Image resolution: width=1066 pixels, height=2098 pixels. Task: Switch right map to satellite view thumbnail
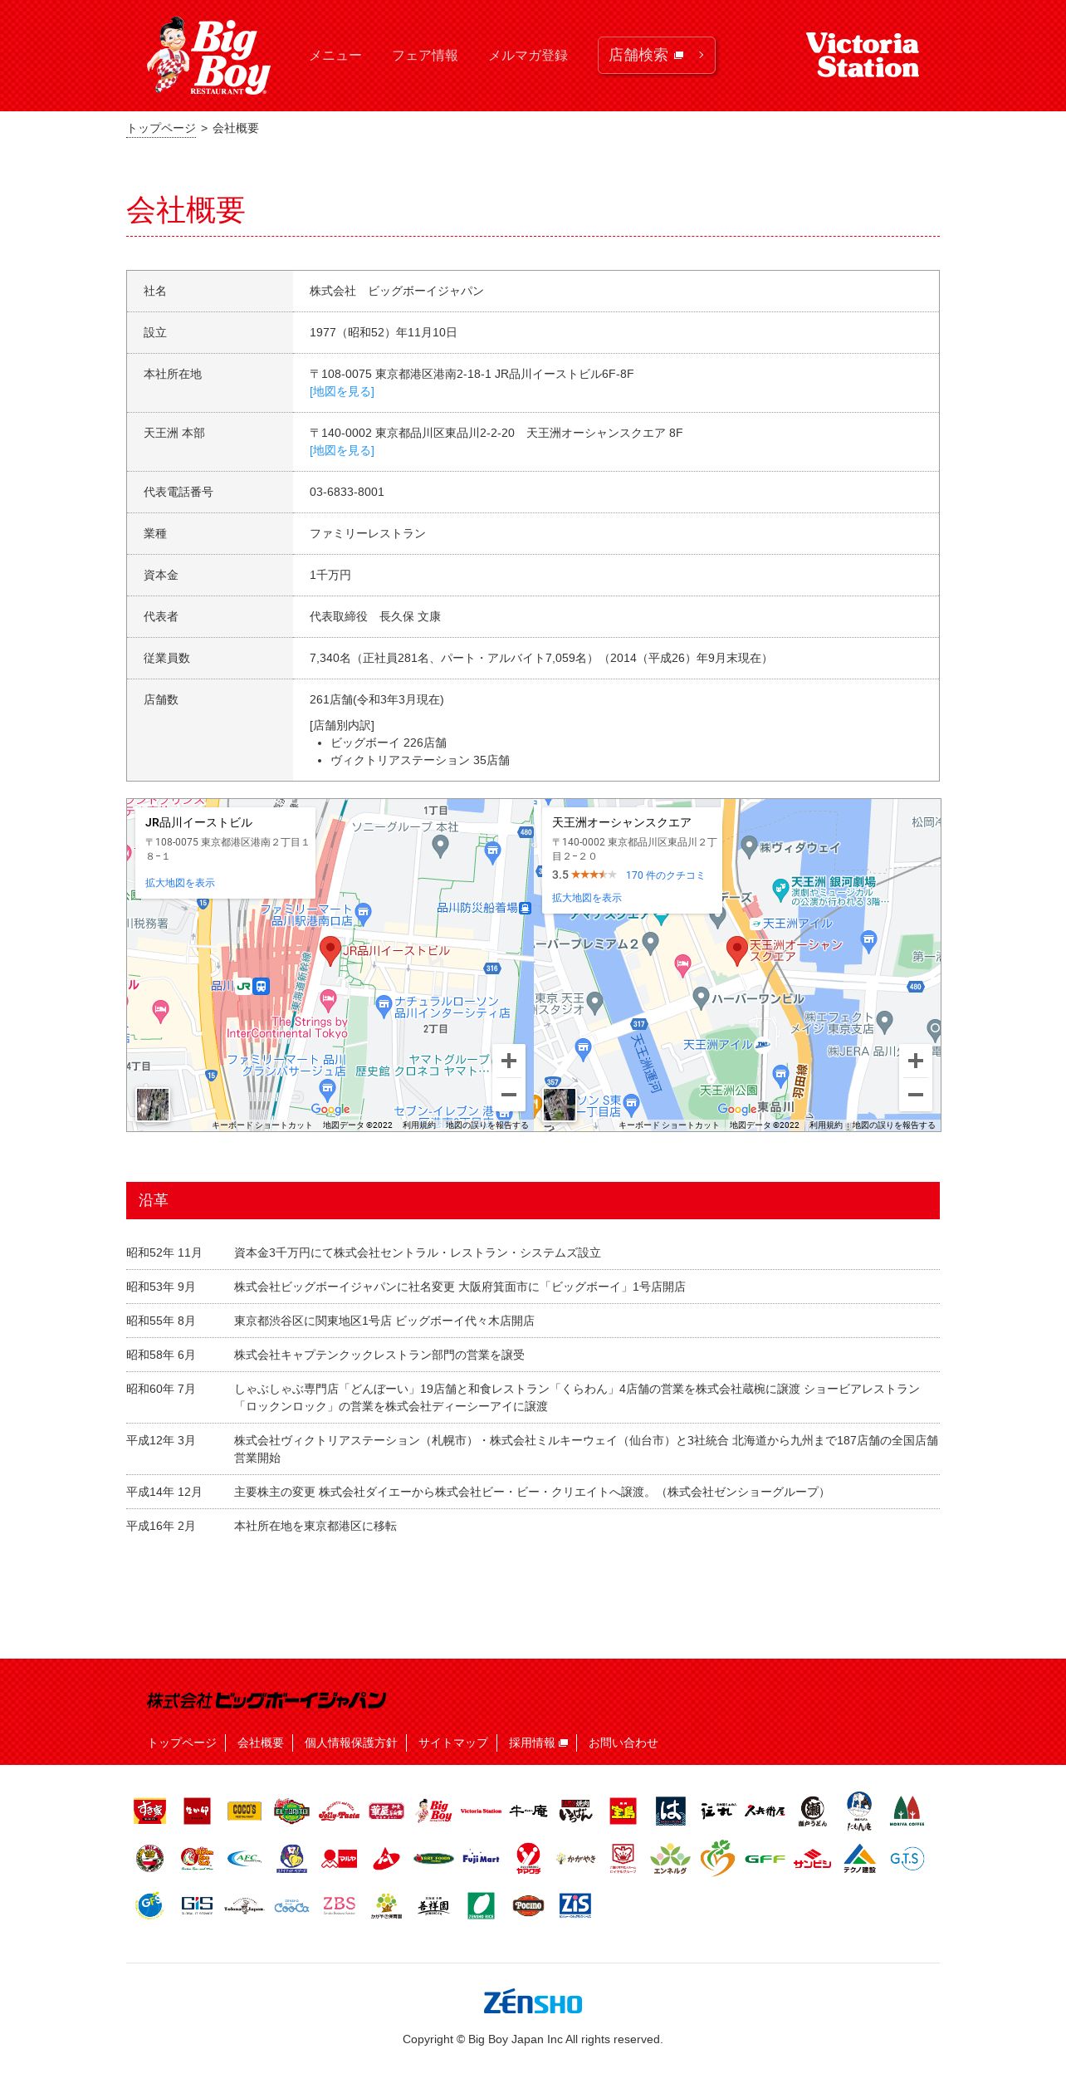pos(560,1105)
